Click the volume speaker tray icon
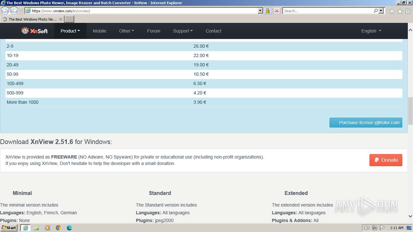The width and height of the screenshot is (413, 232). point(367,228)
